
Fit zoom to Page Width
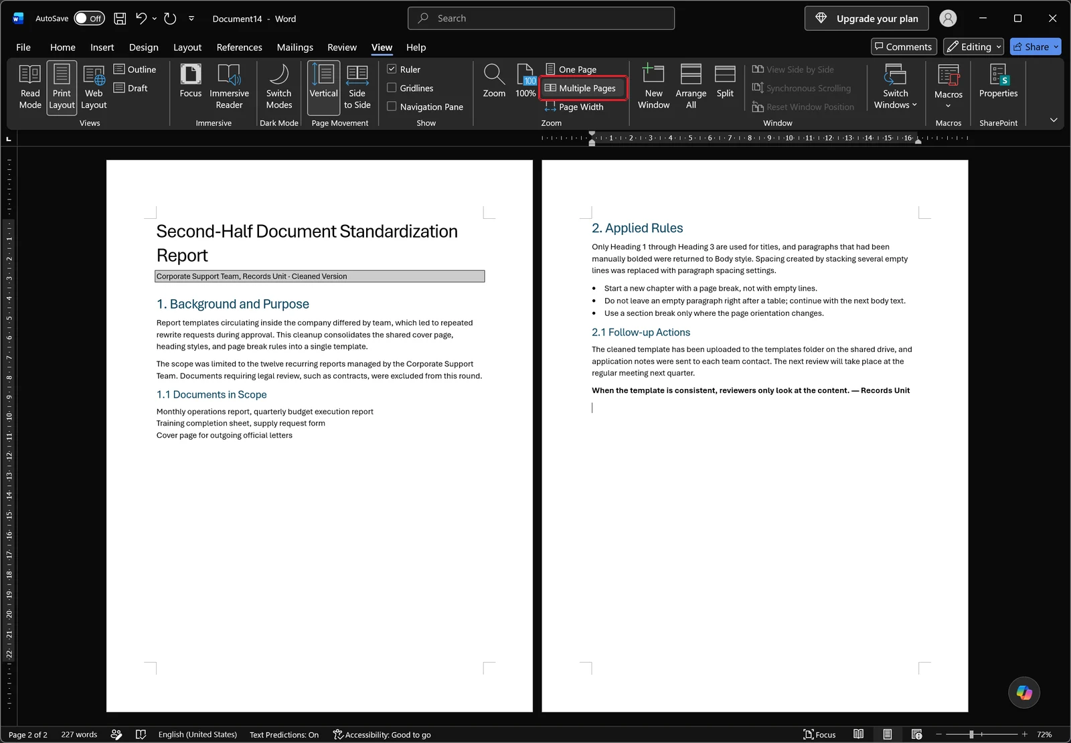pos(574,107)
